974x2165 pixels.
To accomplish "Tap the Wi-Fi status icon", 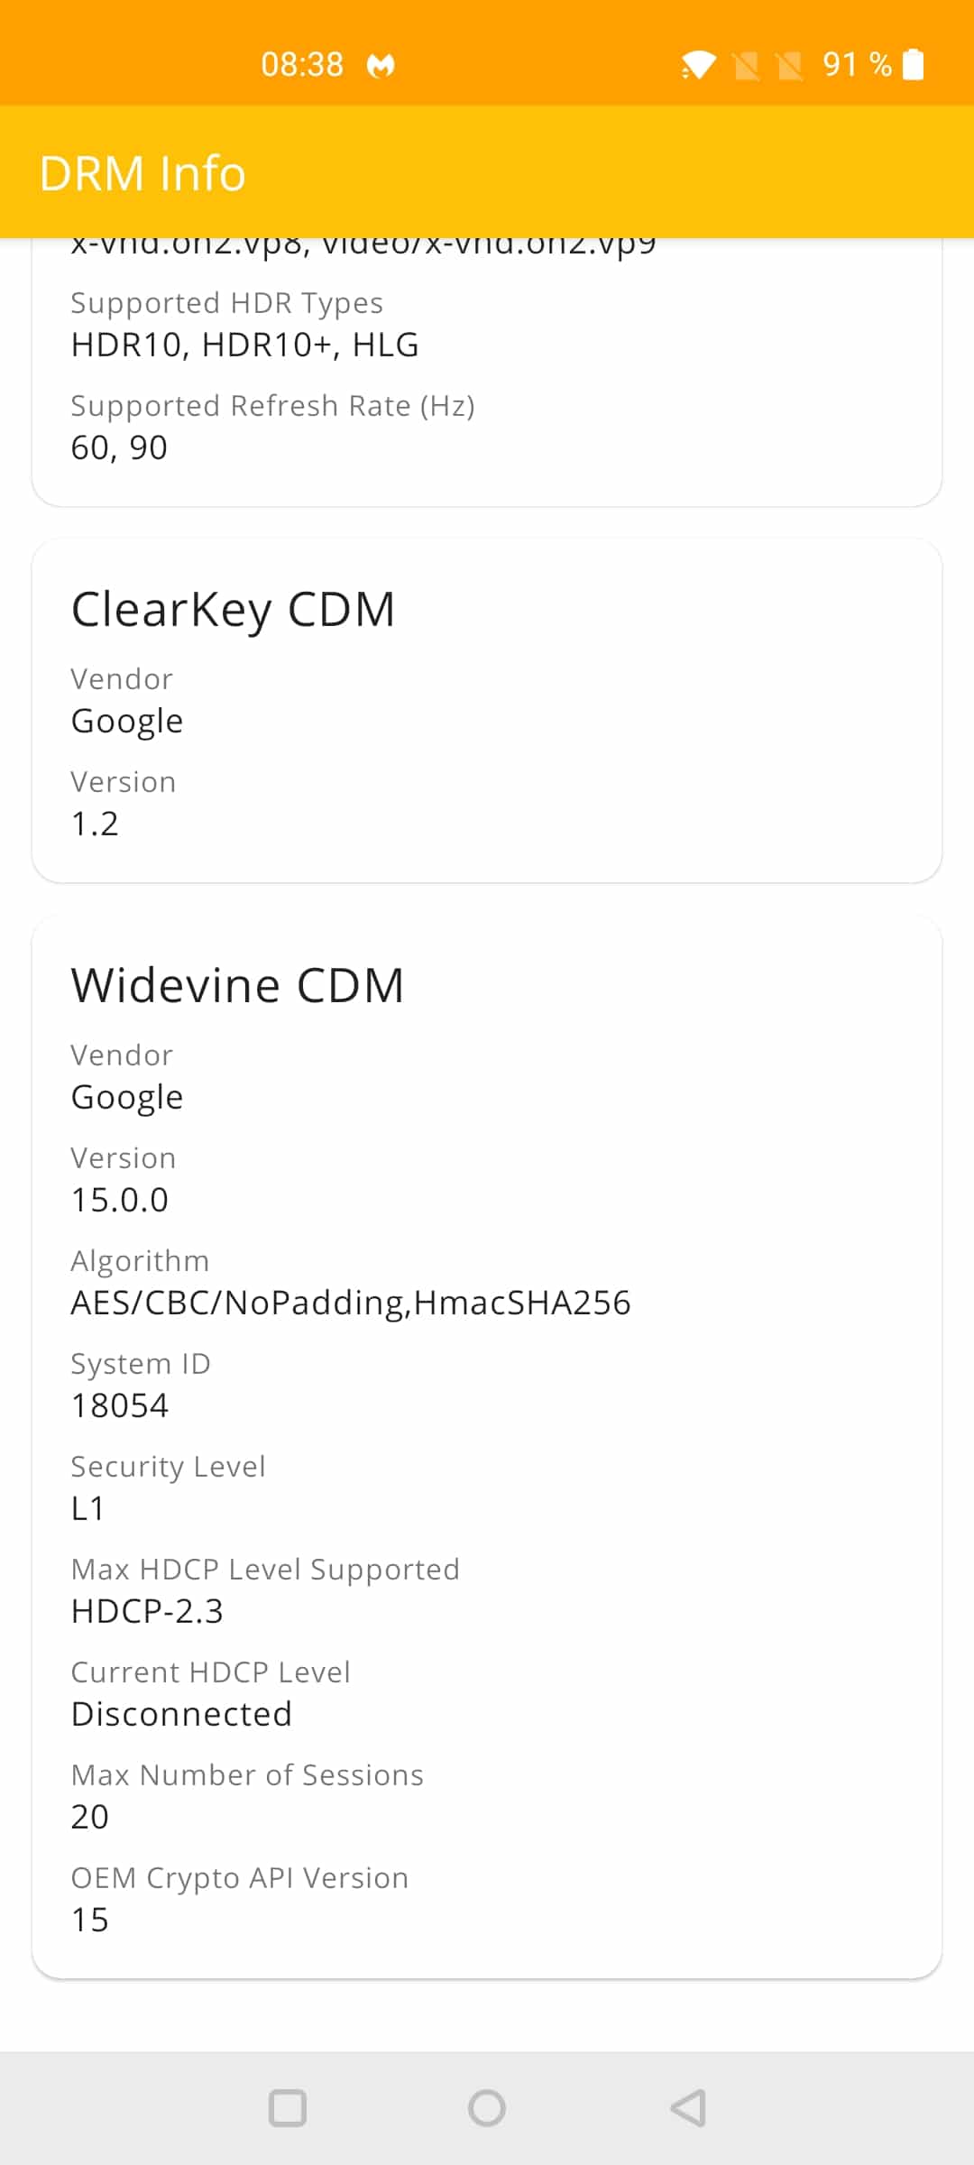I will pyautogui.click(x=698, y=65).
